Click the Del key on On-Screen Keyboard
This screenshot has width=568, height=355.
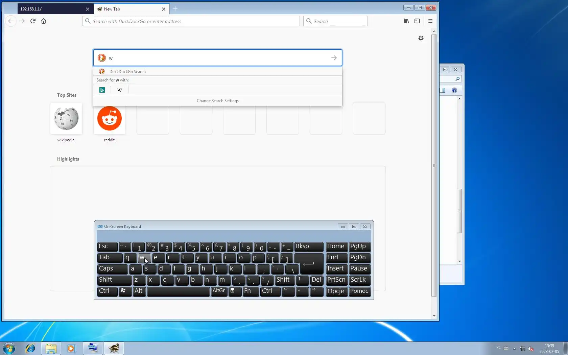click(x=317, y=280)
